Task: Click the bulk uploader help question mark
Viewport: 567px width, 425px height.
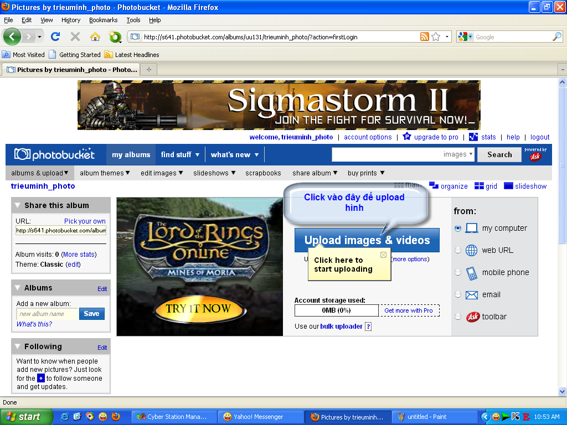Action: (368, 326)
